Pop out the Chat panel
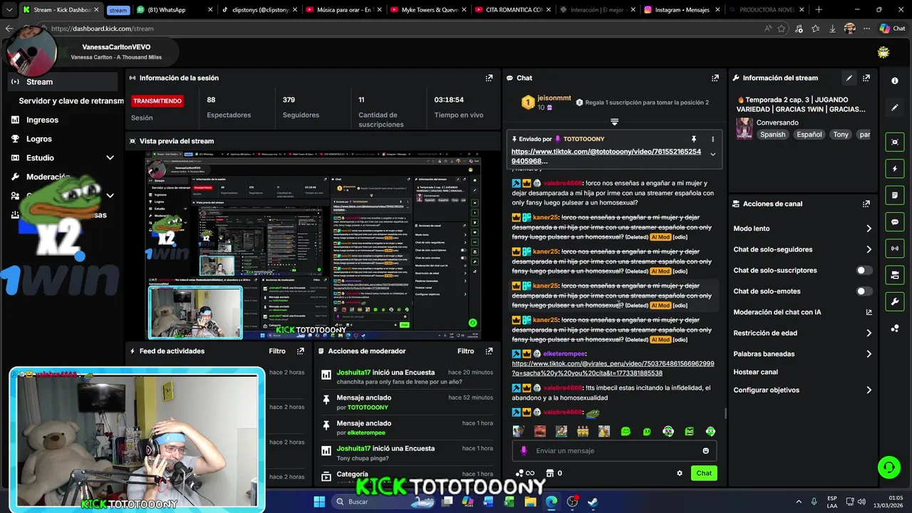This screenshot has height=513, width=912. [x=715, y=78]
